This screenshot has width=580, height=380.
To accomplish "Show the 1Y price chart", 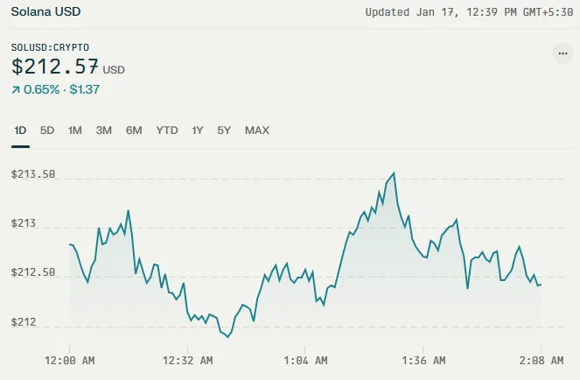I will coord(198,130).
